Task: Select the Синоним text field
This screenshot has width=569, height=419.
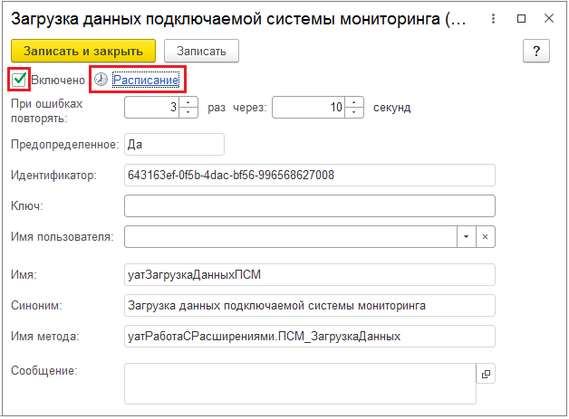Action: point(309,305)
